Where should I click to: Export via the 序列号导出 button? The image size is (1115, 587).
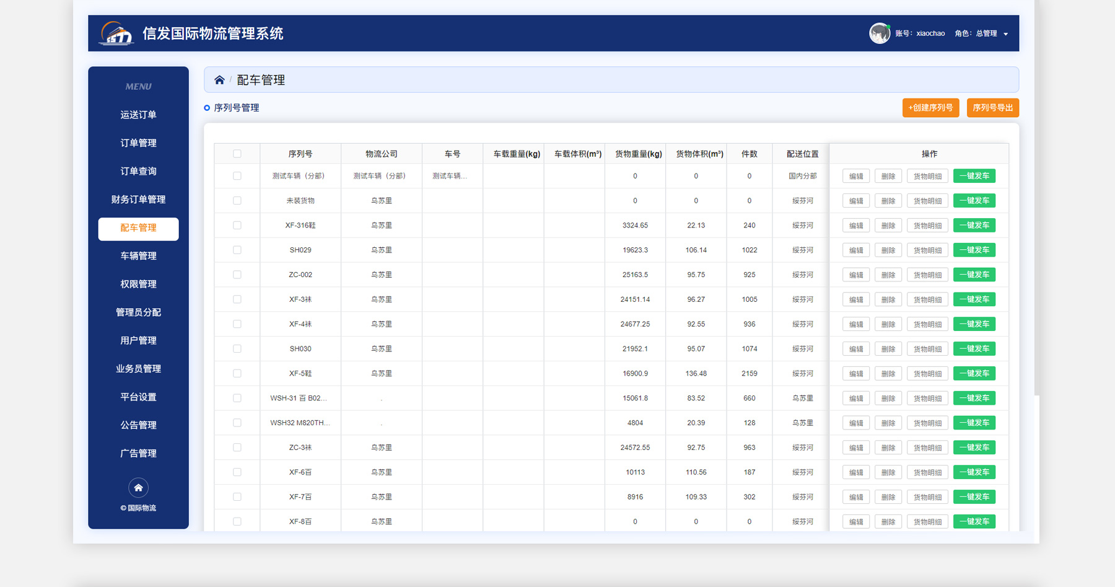point(992,108)
